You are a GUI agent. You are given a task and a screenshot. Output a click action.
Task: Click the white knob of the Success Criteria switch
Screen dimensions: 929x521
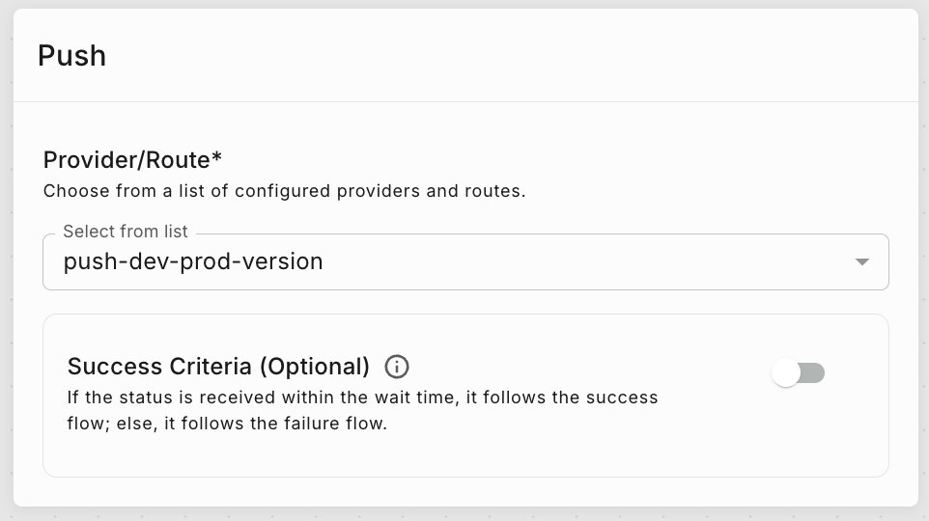[x=786, y=373]
